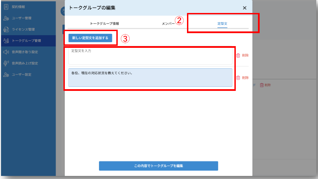Click trash icon beside 各位 template text
This screenshot has width=318, height=179.
(x=238, y=78)
